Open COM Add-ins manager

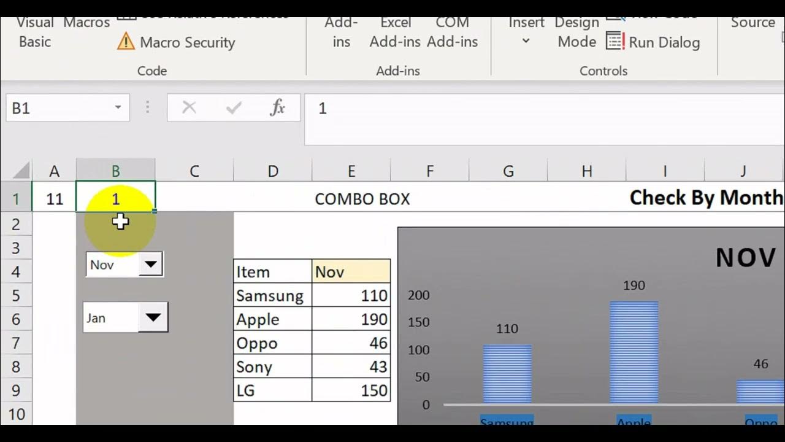(x=453, y=32)
